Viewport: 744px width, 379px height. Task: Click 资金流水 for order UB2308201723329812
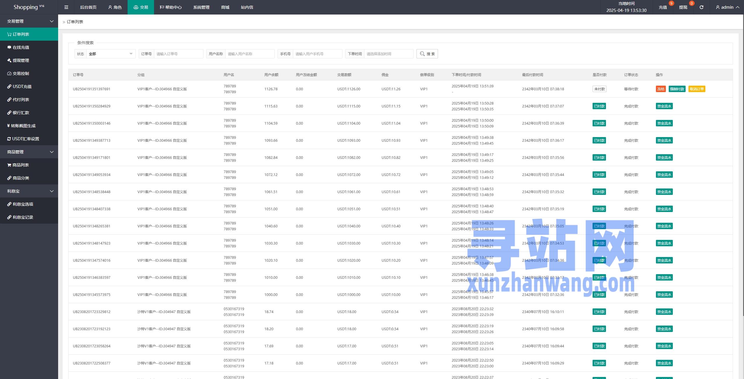(664, 312)
